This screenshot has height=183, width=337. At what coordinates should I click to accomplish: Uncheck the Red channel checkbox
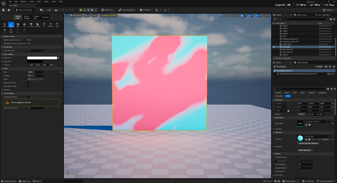tap(28, 65)
